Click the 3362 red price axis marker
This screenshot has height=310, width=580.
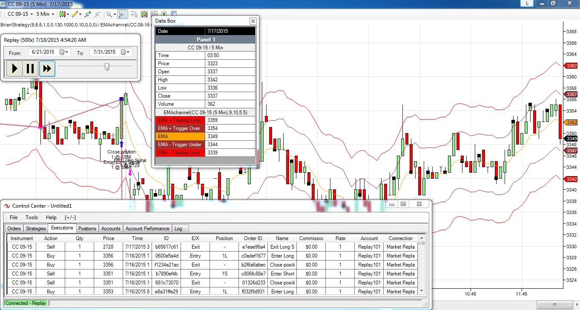[571, 66]
